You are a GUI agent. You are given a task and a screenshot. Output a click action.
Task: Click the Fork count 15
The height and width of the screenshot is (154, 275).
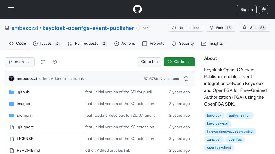coord(229,28)
